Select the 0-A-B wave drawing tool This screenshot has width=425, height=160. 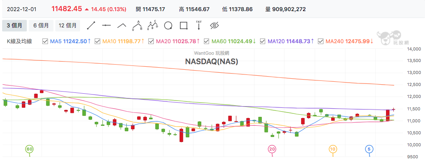tap(138, 25)
